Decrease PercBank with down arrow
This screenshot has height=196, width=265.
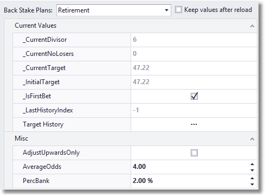tap(252, 184)
